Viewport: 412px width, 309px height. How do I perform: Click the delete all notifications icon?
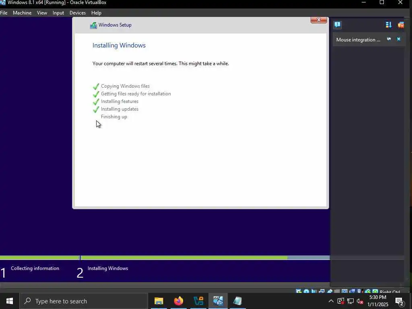(401, 25)
